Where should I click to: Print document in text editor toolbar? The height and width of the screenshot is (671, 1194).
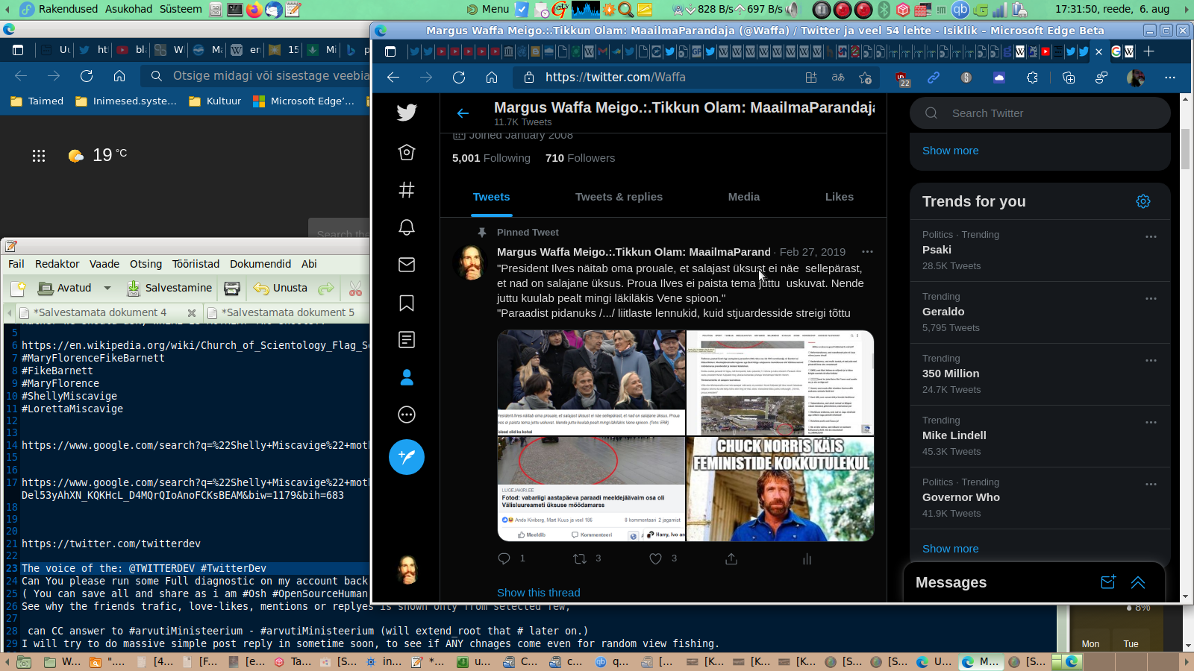point(232,288)
